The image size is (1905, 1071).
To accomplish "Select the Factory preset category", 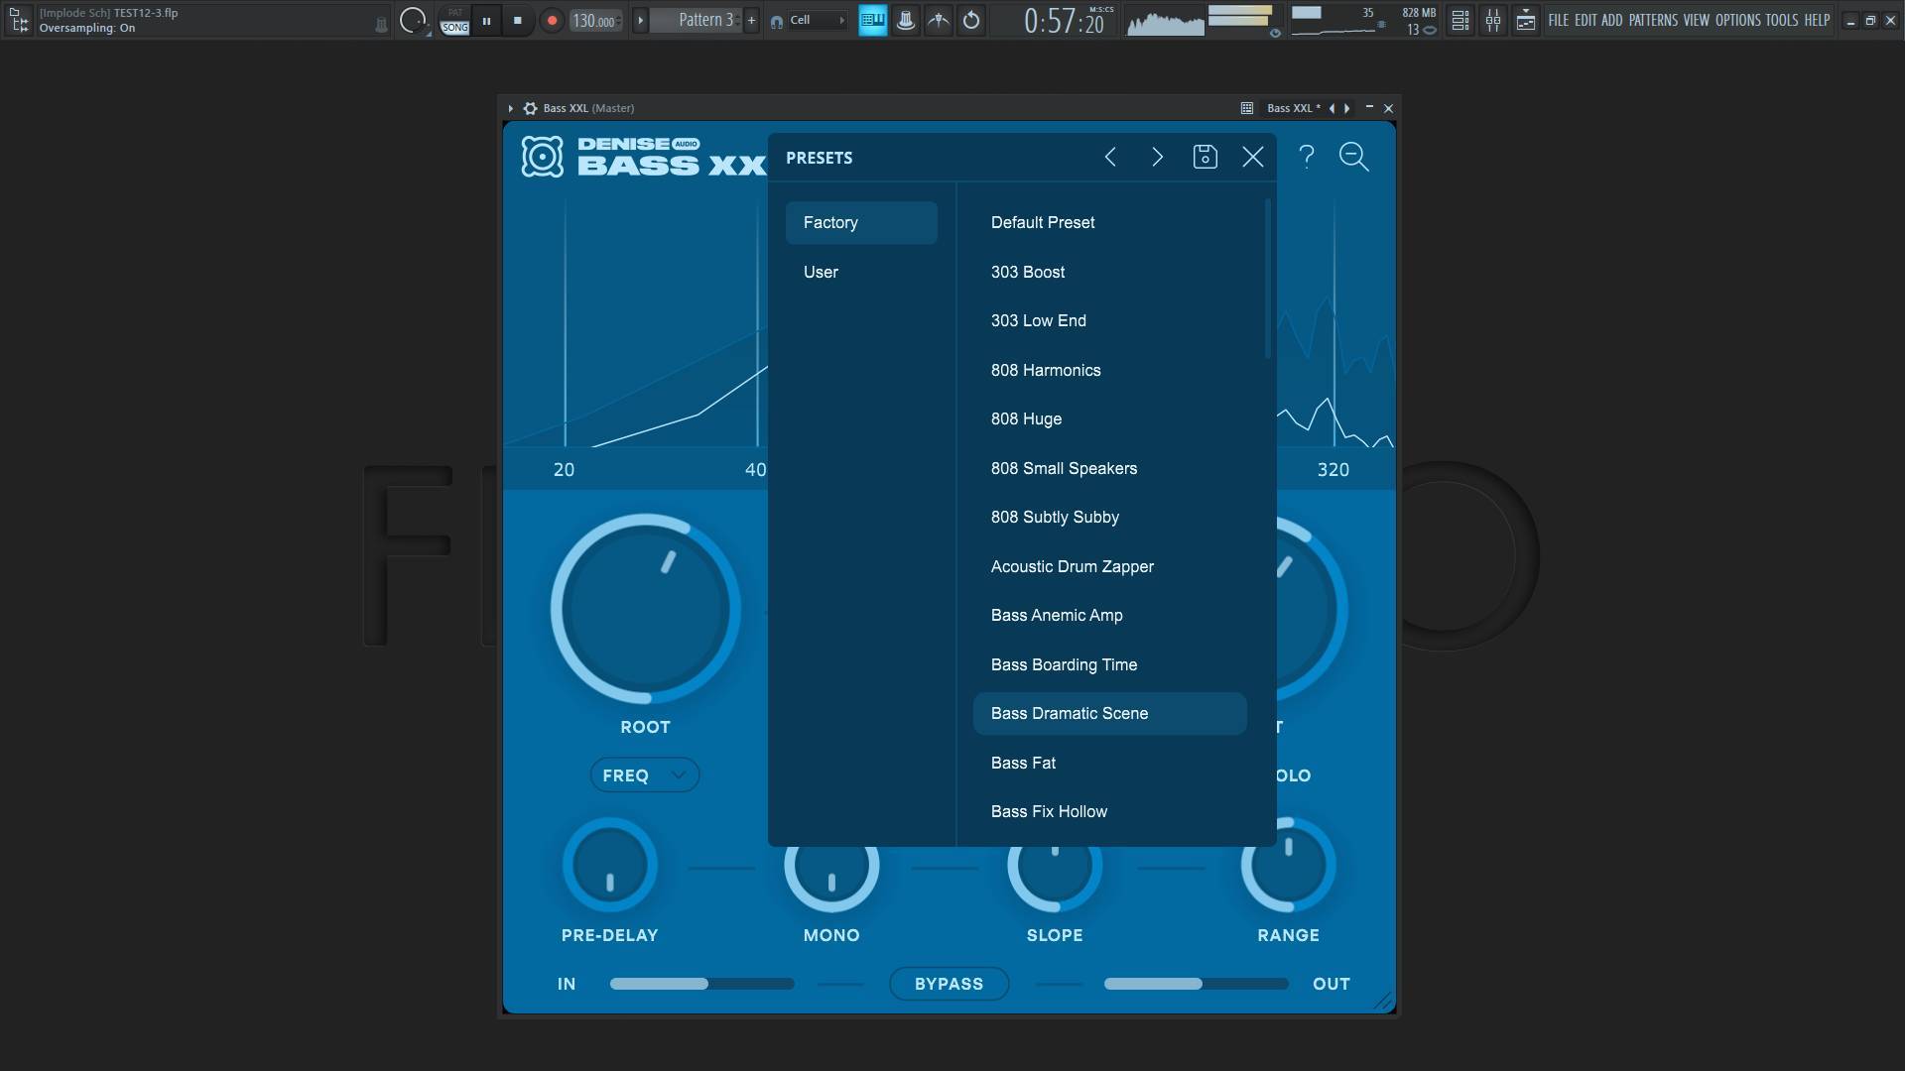I will point(861,222).
